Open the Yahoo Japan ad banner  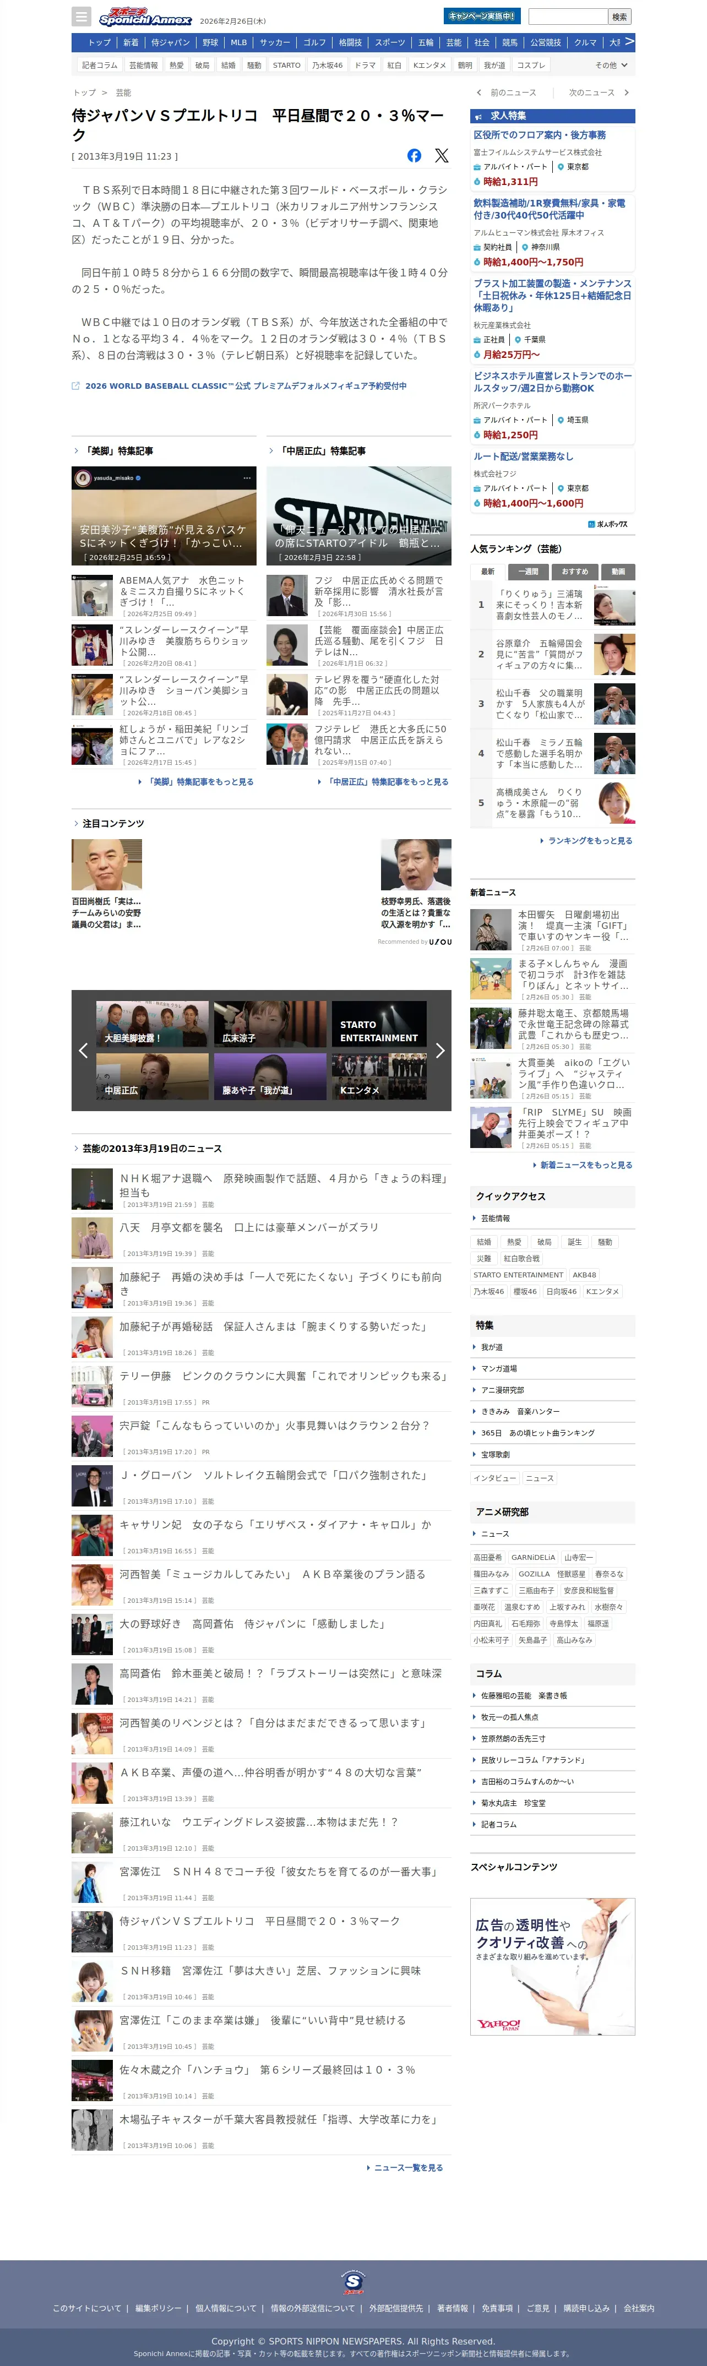click(x=553, y=1966)
